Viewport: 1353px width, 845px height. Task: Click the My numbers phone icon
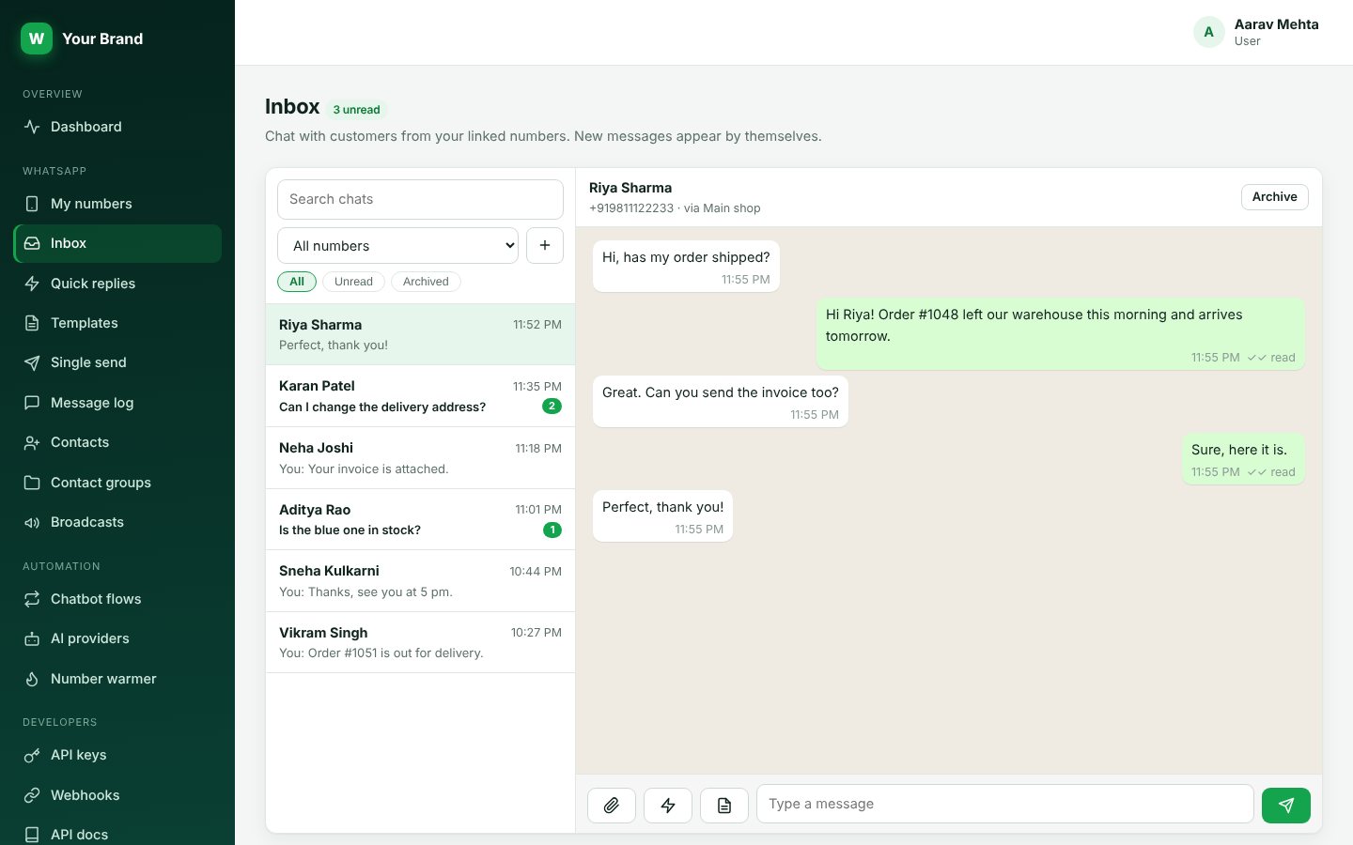pos(32,204)
